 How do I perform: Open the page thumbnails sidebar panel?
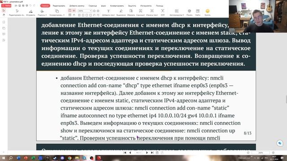coord(4,28)
